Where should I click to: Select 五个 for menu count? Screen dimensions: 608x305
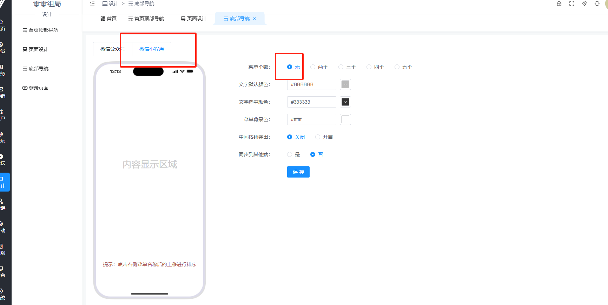(x=397, y=67)
